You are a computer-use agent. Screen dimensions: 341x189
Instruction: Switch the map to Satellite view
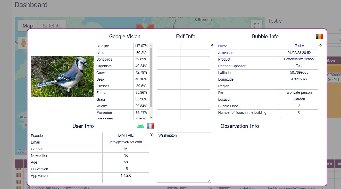pyautogui.click(x=52, y=26)
